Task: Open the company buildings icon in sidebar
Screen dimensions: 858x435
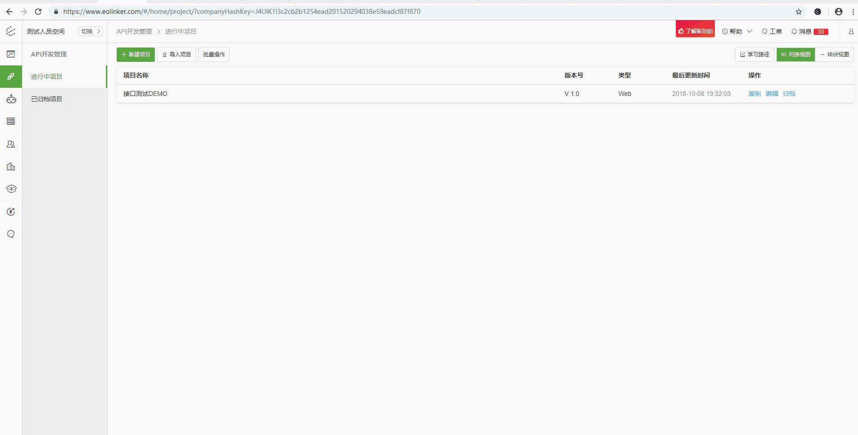Action: point(11,167)
